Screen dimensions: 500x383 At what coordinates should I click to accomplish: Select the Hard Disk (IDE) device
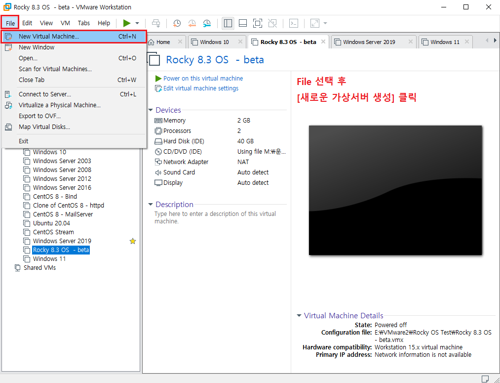pyautogui.click(x=220, y=141)
